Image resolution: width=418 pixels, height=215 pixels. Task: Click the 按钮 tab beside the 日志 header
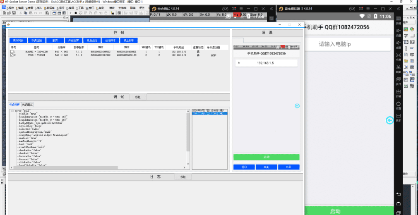pyautogui.click(x=183, y=177)
